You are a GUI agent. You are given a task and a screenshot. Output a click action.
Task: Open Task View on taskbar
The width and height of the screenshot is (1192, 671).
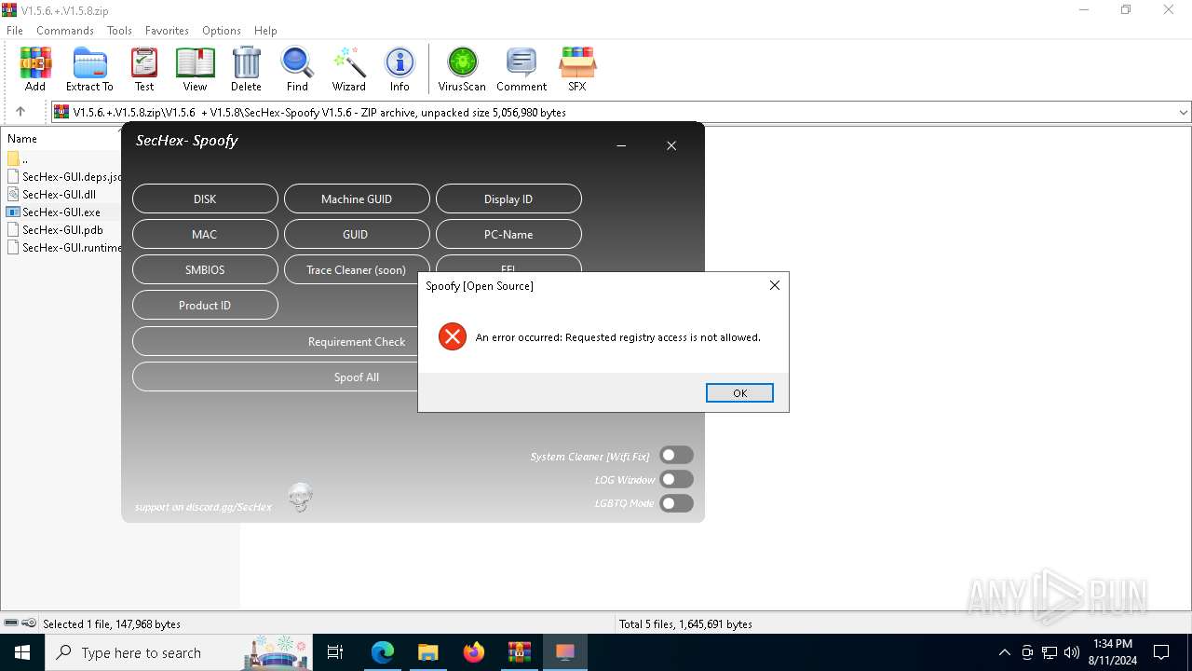click(336, 652)
